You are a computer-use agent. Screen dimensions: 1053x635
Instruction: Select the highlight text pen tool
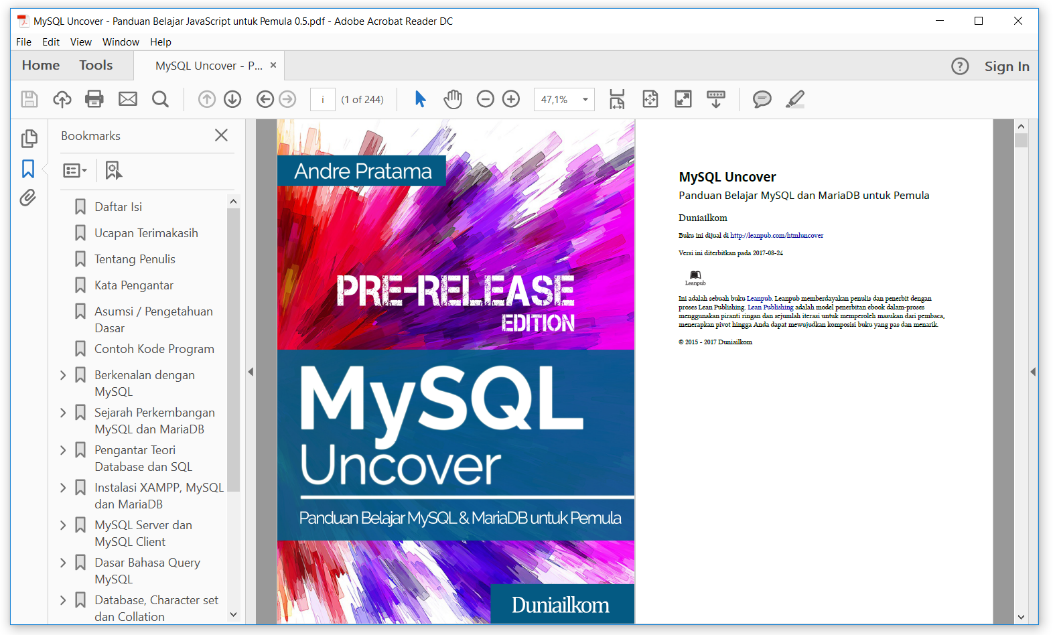pos(795,99)
